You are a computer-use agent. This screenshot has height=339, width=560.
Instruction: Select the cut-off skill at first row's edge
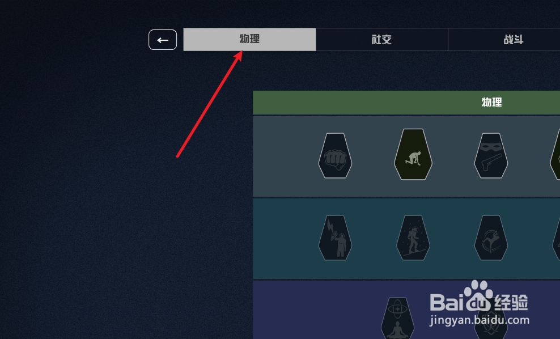(x=555, y=154)
